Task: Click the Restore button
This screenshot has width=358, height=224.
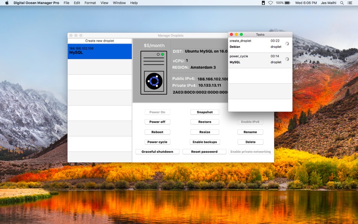Action: click(205, 122)
